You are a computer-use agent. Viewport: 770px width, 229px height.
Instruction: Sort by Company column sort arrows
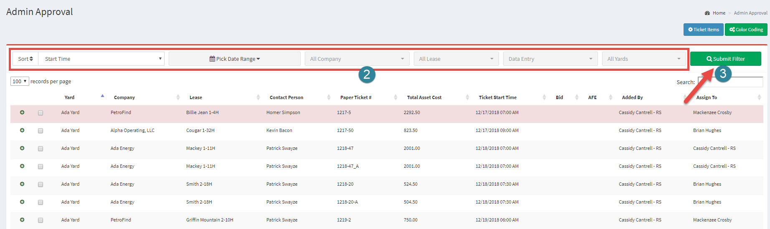[178, 97]
